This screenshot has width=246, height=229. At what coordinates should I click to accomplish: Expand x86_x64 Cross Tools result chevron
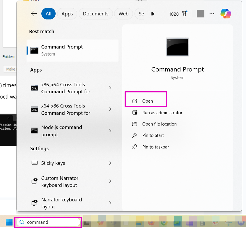pyautogui.click(x=110, y=87)
